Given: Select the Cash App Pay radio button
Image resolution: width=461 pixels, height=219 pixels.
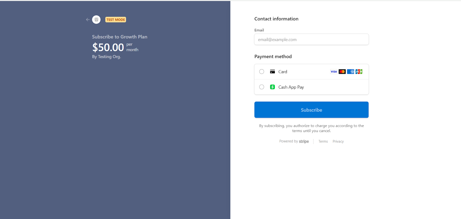Looking at the screenshot, I should pyautogui.click(x=262, y=87).
